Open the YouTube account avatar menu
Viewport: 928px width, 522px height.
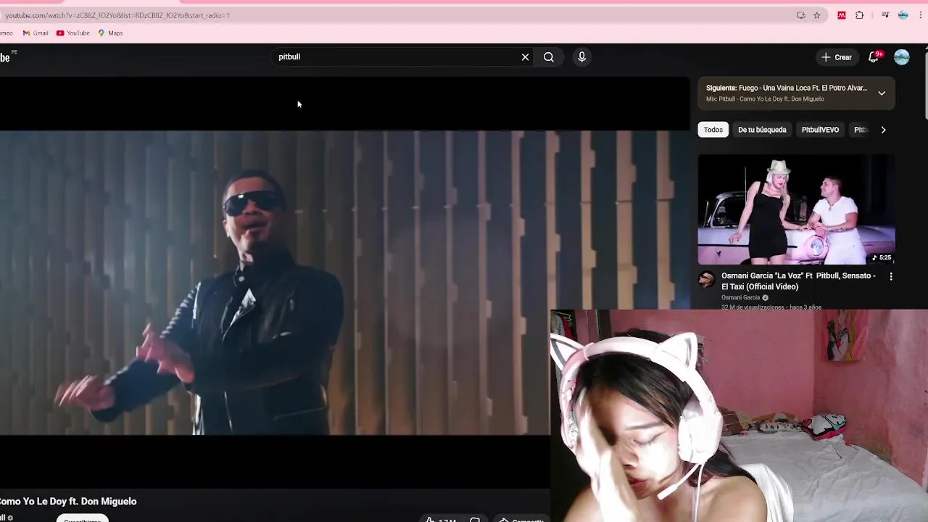(901, 57)
